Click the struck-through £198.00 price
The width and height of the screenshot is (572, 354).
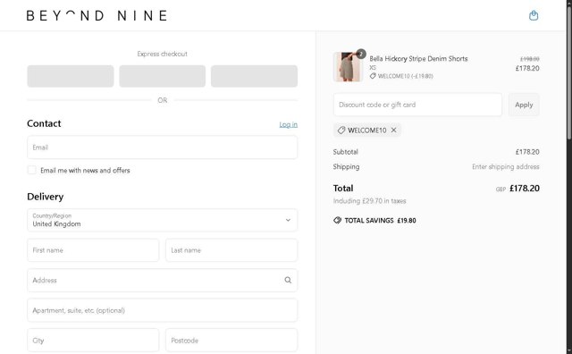coord(530,59)
